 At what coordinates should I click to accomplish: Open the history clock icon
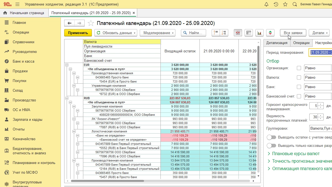pyautogui.click(x=276, y=4)
